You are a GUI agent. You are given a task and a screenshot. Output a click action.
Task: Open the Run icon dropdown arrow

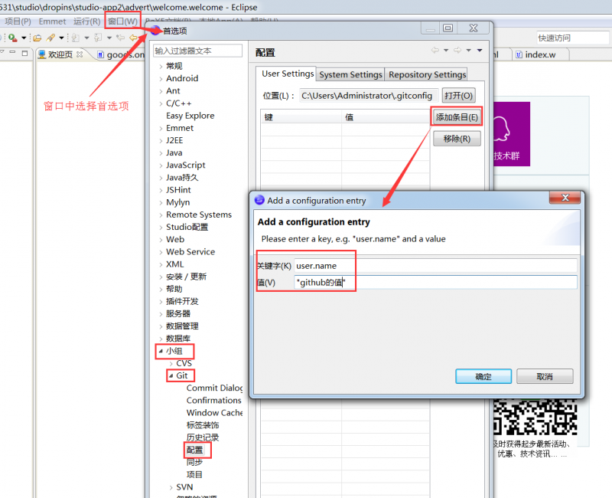point(24,37)
